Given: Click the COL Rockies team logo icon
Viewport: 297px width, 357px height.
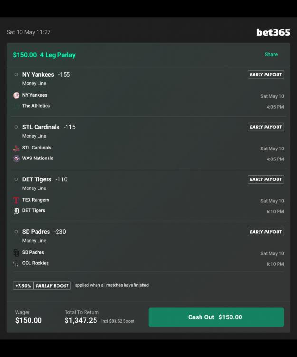Looking at the screenshot, I should click(16, 263).
